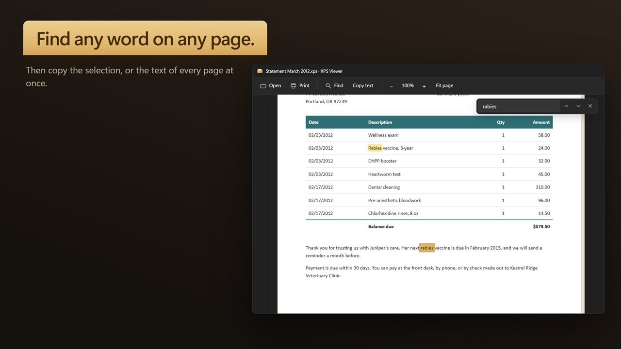This screenshot has height=349, width=621.
Task: Click the $579.50 balance due total
Action: pyautogui.click(x=541, y=226)
